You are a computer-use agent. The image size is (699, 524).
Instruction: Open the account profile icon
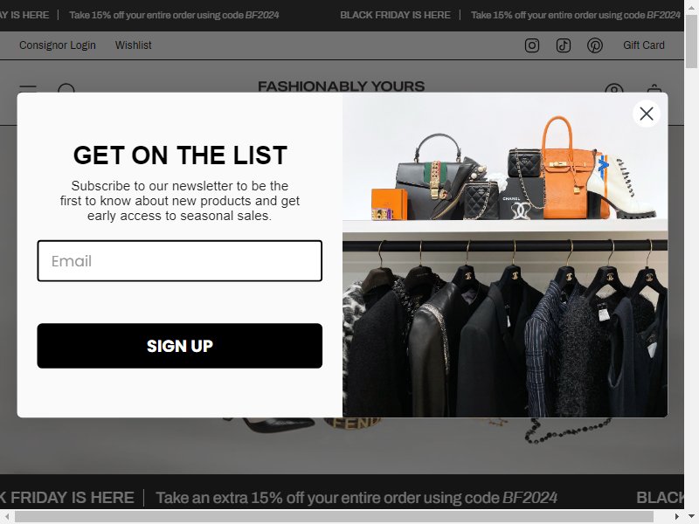pos(614,88)
